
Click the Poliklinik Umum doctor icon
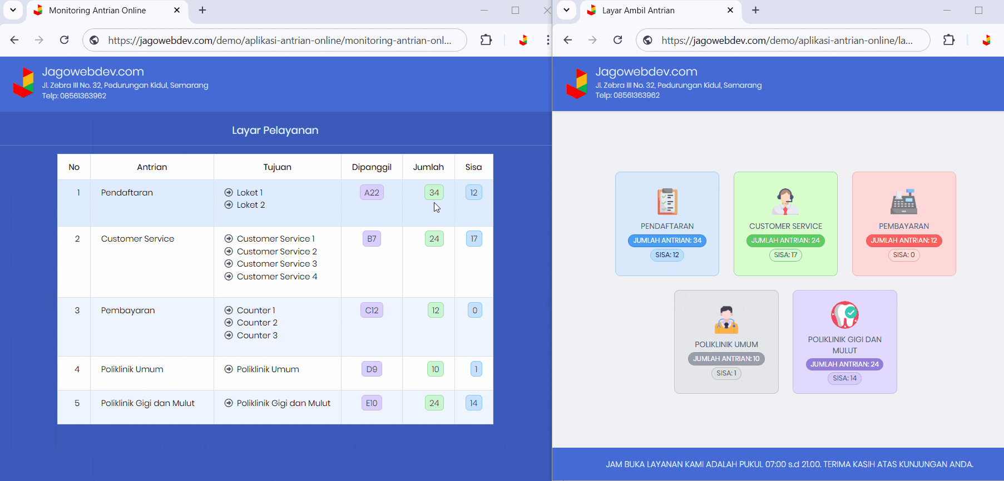[x=726, y=319]
